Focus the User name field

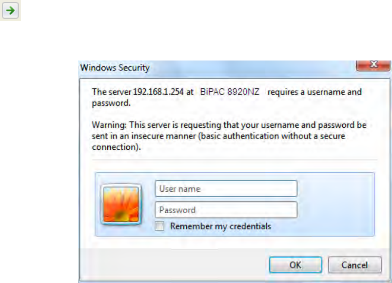click(226, 189)
